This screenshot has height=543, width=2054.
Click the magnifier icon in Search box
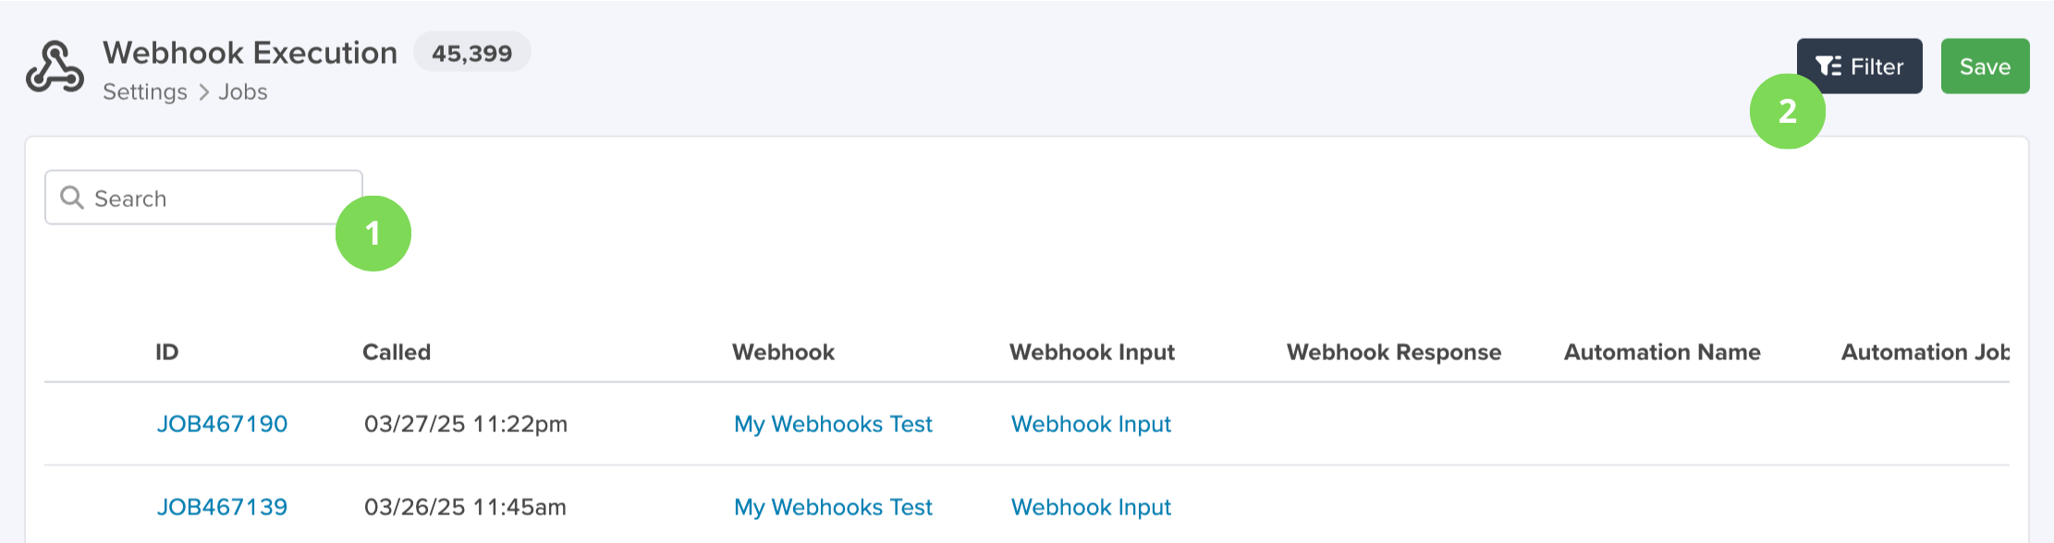71,198
